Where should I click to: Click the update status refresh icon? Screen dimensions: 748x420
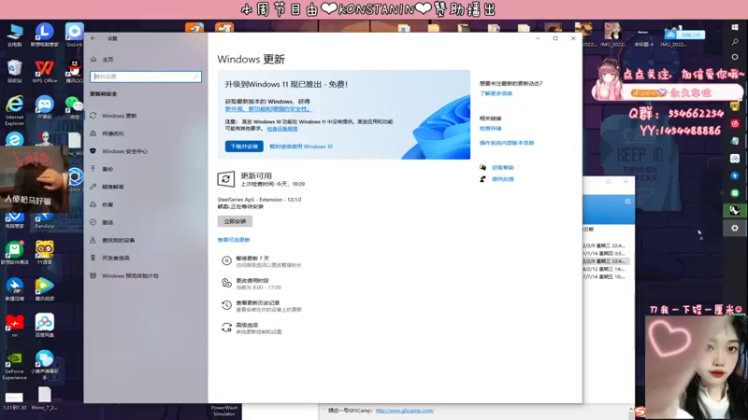(225, 179)
